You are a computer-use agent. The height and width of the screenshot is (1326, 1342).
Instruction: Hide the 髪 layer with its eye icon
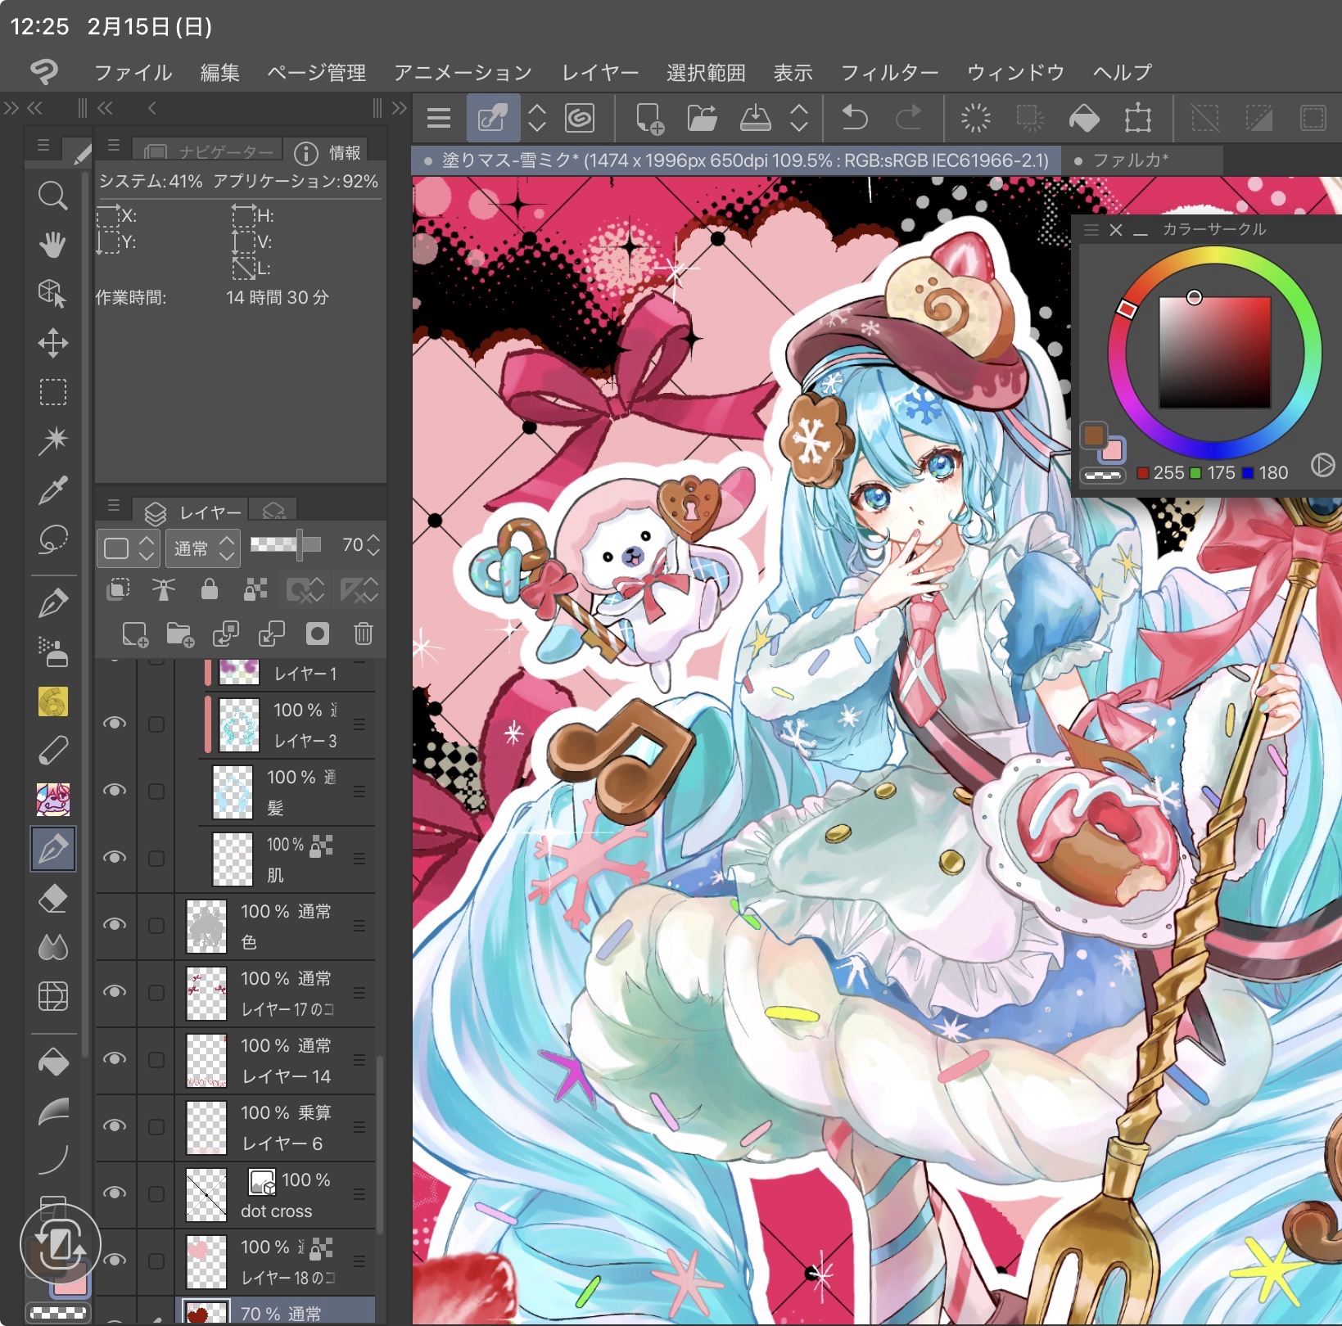[x=115, y=791]
